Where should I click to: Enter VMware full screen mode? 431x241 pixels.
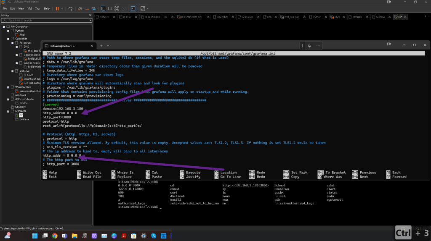[117, 8]
